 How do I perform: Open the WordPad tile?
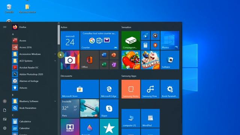point(150,118)
